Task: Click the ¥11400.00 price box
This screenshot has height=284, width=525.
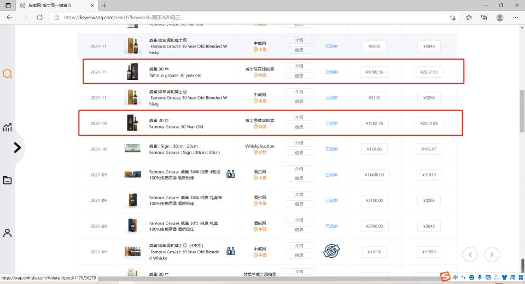Action: (x=375, y=175)
